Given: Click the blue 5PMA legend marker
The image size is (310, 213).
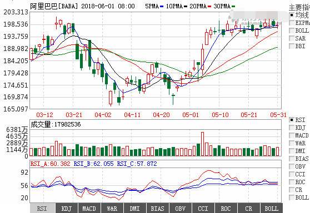Looking at the screenshot, I should [162, 7].
